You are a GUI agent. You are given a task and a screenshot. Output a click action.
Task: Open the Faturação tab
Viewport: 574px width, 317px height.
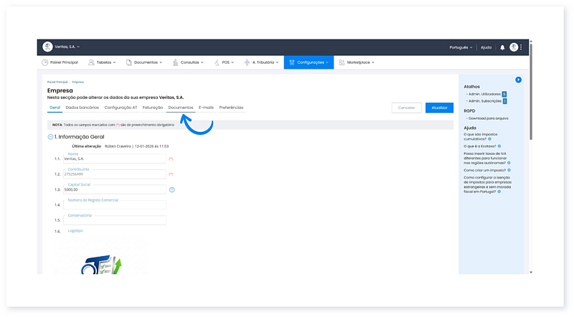click(152, 108)
